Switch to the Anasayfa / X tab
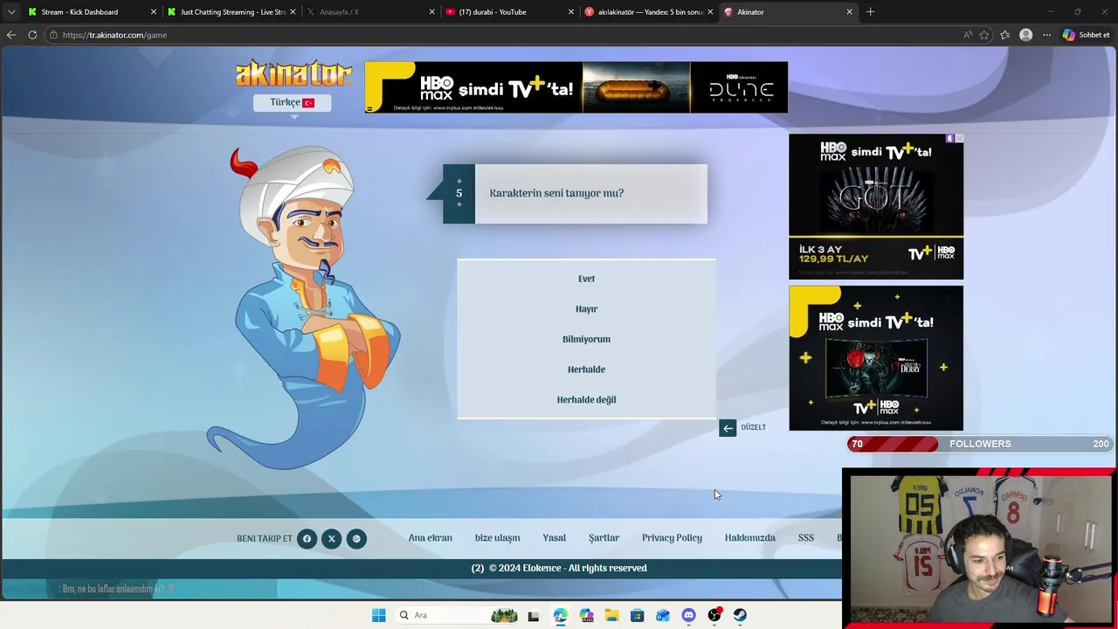 pos(370,12)
